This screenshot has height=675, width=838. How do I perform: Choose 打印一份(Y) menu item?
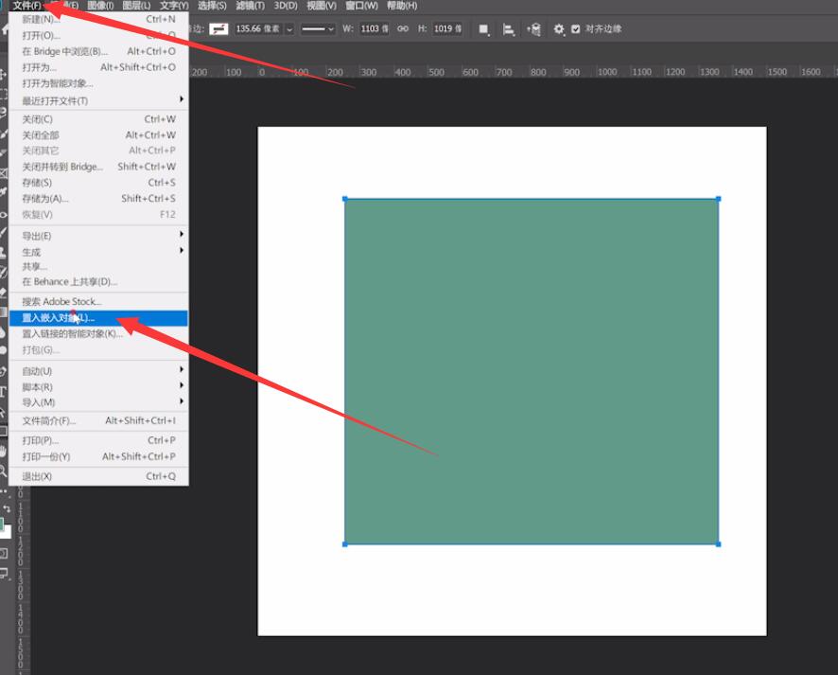[x=99, y=456]
